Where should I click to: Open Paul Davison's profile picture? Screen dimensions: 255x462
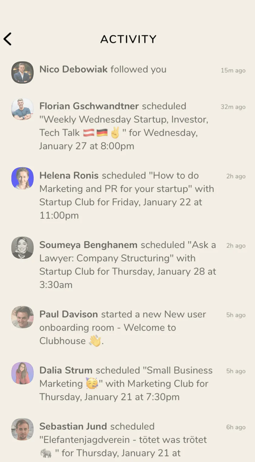click(x=22, y=317)
